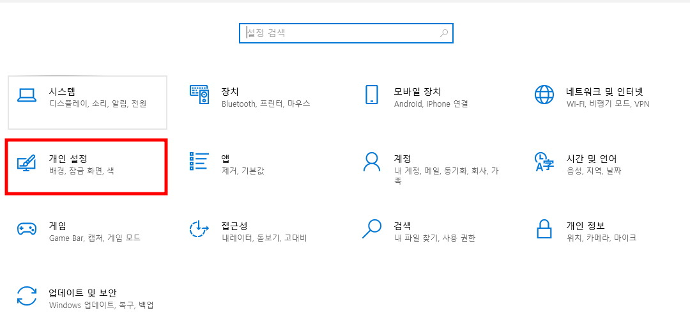690x333 pixels.
Task: Open the 개인 정보 padlock icon
Action: tap(544, 229)
